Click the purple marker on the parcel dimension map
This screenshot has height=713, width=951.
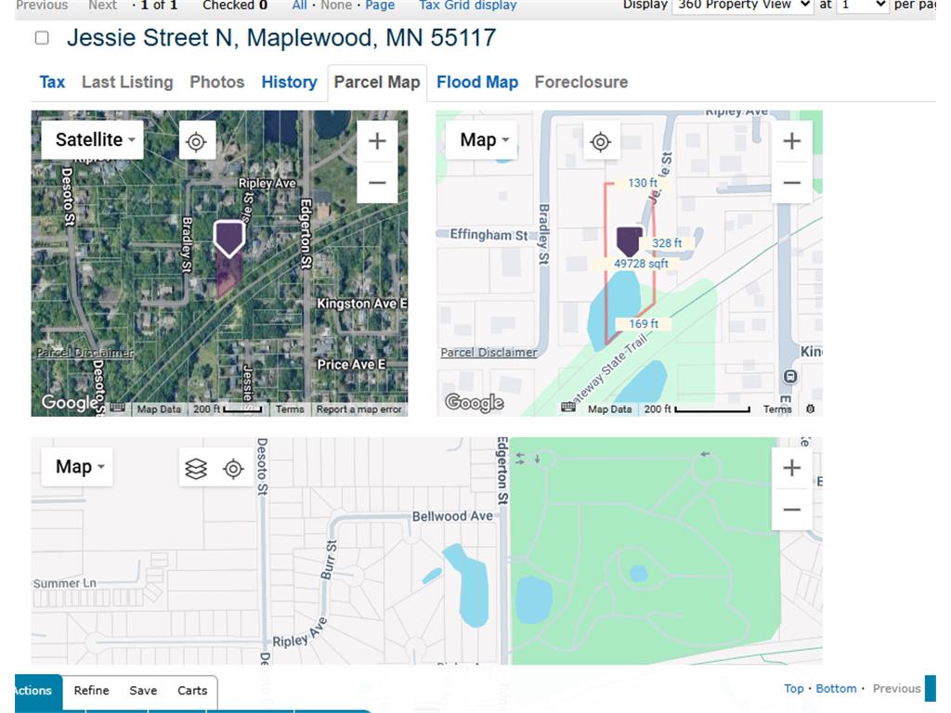pyautogui.click(x=629, y=241)
